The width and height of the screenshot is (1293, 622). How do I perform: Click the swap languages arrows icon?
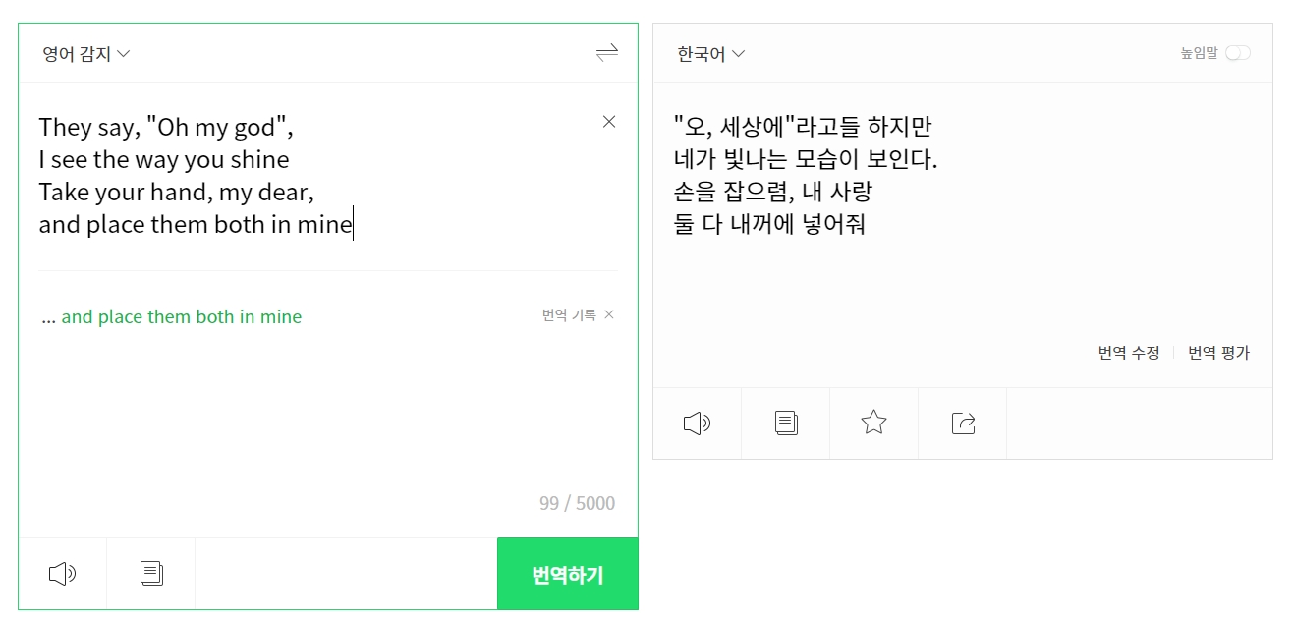click(607, 53)
